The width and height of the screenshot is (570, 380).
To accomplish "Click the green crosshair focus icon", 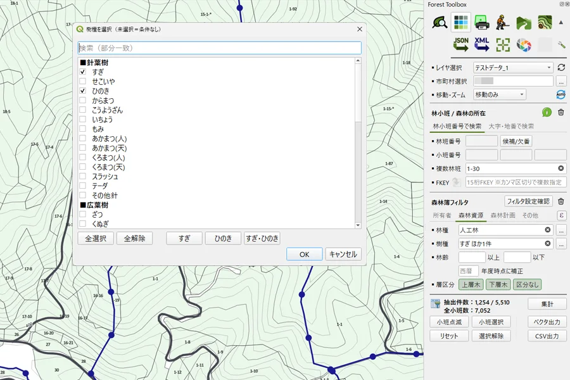I will [x=503, y=45].
